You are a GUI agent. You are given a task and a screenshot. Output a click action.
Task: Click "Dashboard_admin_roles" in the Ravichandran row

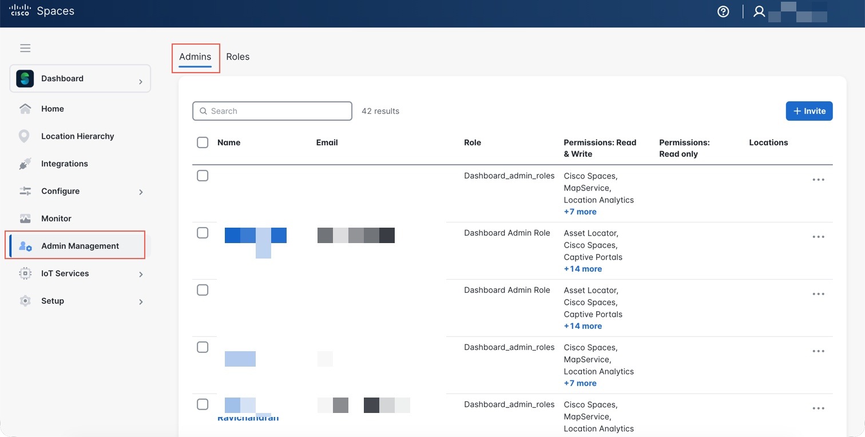509,404
